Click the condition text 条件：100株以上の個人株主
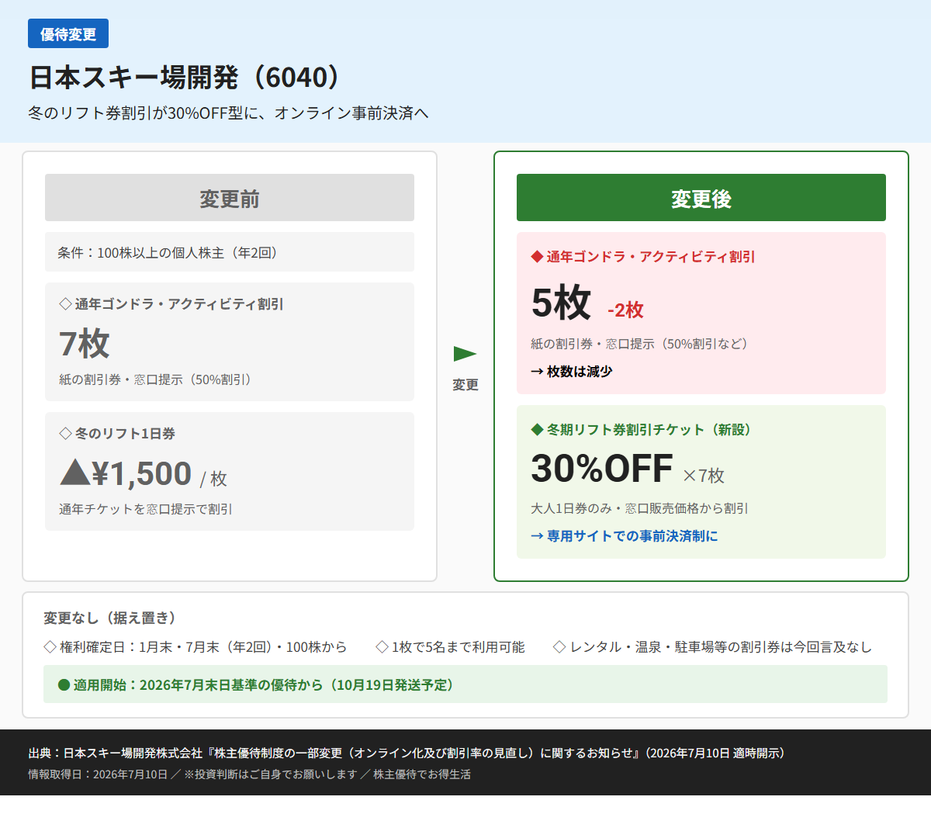931x814 pixels. (168, 253)
